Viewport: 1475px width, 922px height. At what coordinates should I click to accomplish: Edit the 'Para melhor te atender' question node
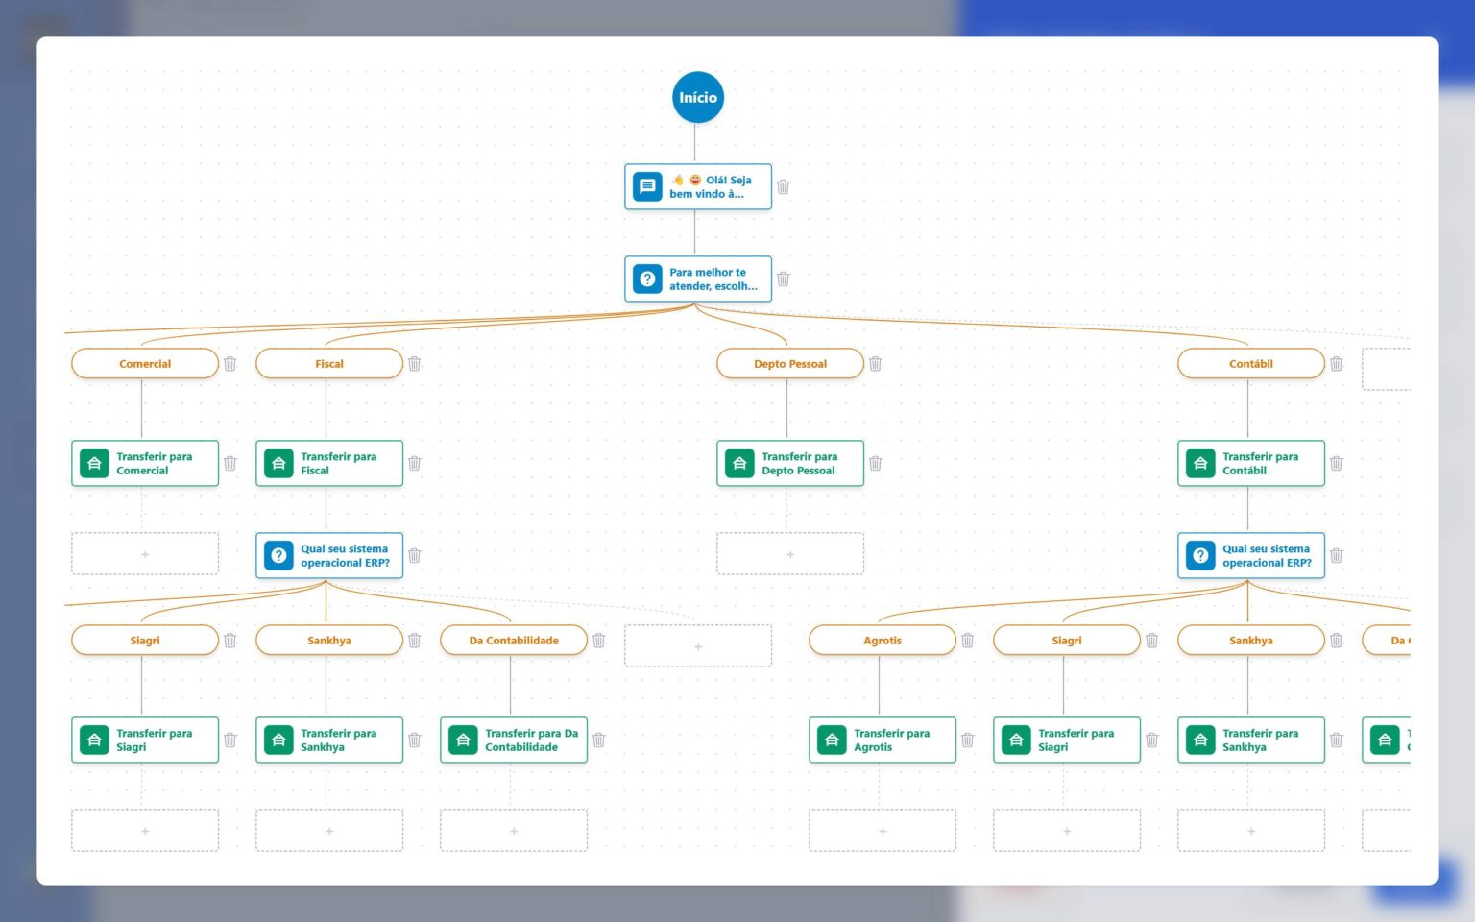point(698,279)
